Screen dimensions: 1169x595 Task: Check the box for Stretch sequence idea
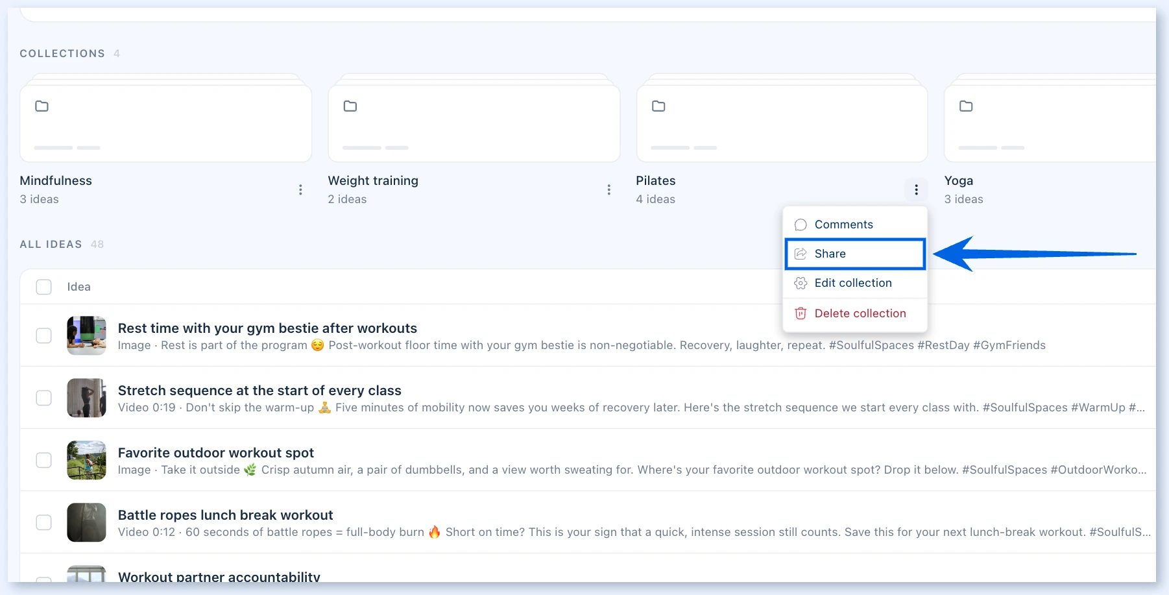click(43, 398)
